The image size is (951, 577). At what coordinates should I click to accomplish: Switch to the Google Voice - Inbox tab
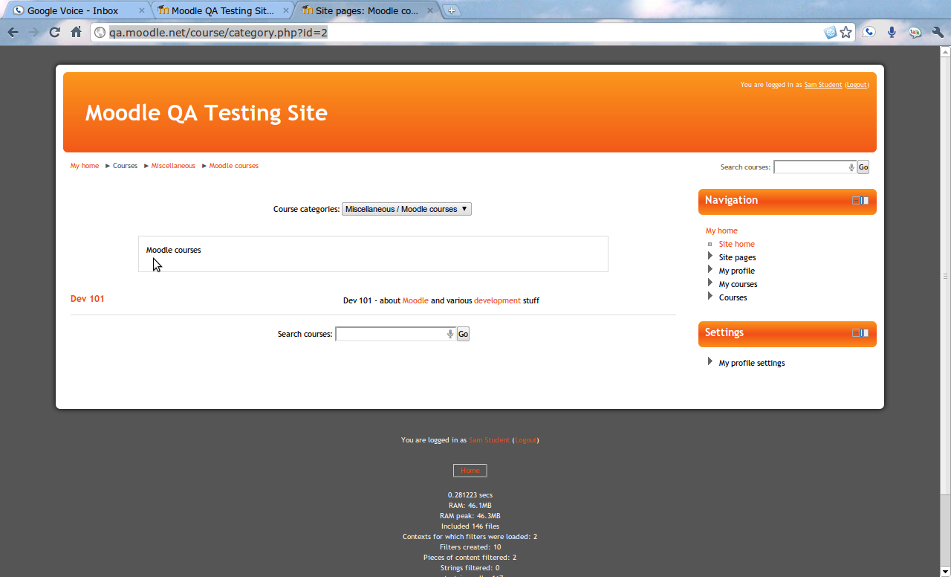pos(77,10)
